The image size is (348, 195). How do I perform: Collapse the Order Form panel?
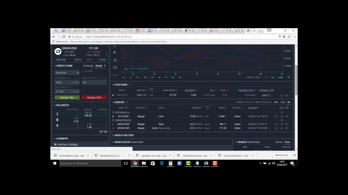(x=55, y=66)
